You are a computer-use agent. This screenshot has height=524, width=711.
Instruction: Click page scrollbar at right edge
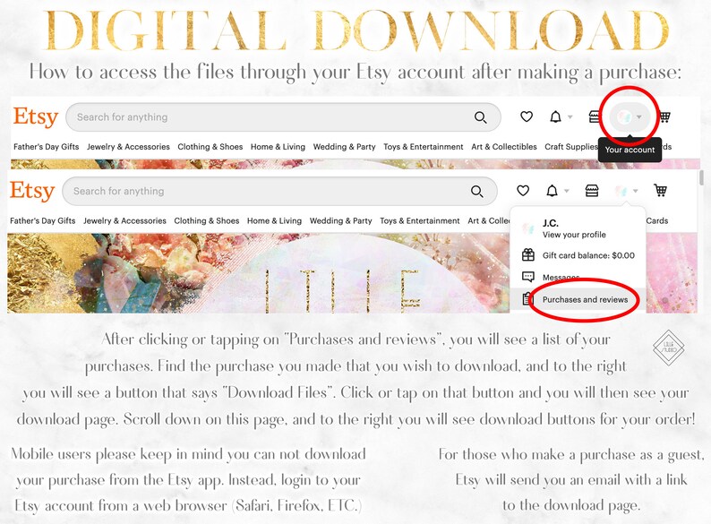point(701,177)
